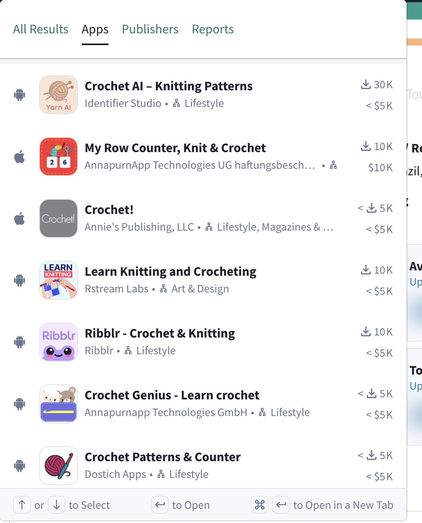
Task: Open the My Row Counter, Knit & Crochet result
Action: point(175,148)
